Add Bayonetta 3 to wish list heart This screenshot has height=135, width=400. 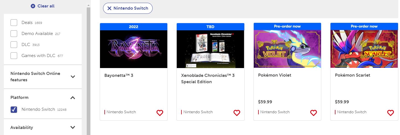point(160,113)
